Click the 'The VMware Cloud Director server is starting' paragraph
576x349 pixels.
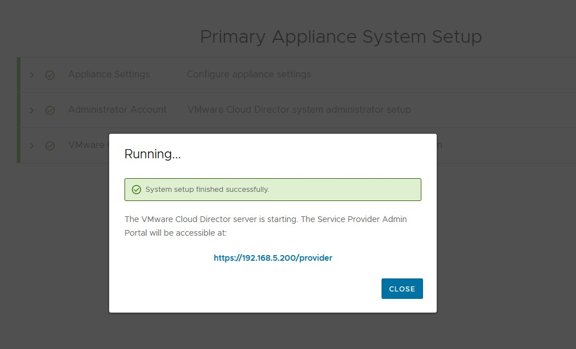[266, 226]
